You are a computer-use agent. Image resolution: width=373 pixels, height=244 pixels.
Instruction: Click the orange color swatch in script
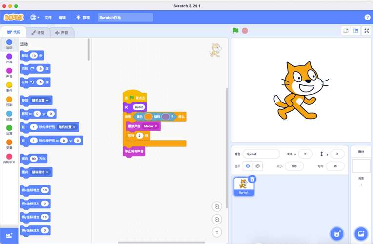[x=148, y=117]
